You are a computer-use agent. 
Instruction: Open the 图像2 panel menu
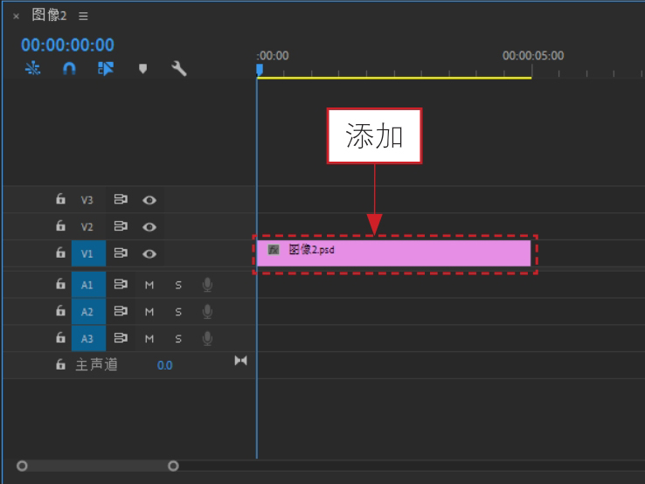click(x=84, y=16)
